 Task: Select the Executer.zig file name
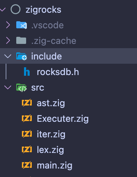[63, 119]
